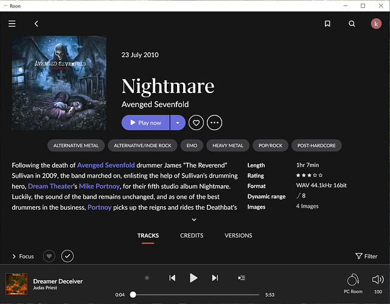Open the hamburger navigation menu

[12, 24]
